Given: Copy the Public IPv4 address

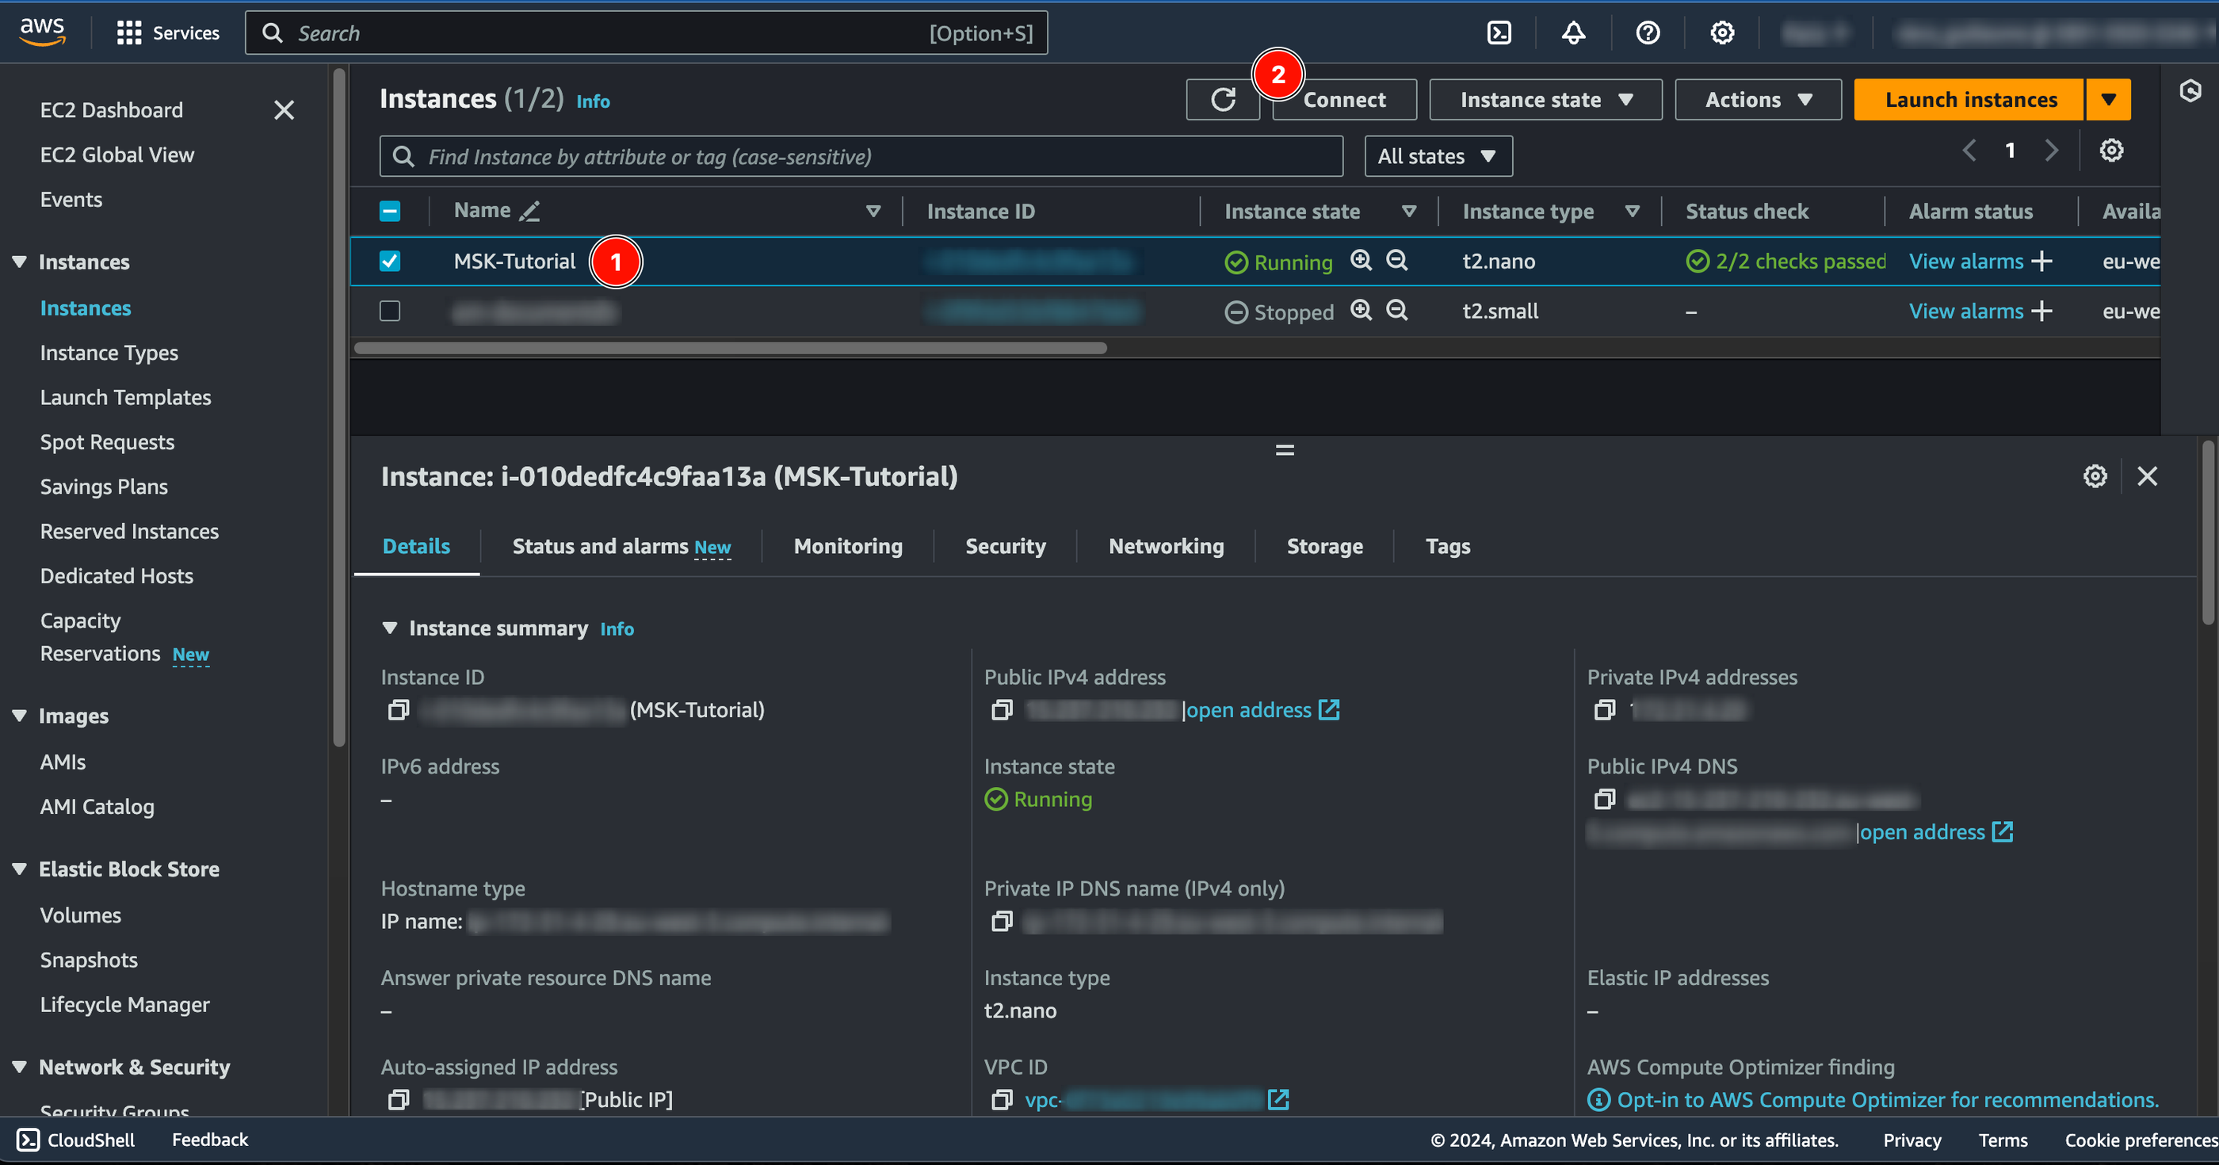Looking at the screenshot, I should tap(1002, 710).
